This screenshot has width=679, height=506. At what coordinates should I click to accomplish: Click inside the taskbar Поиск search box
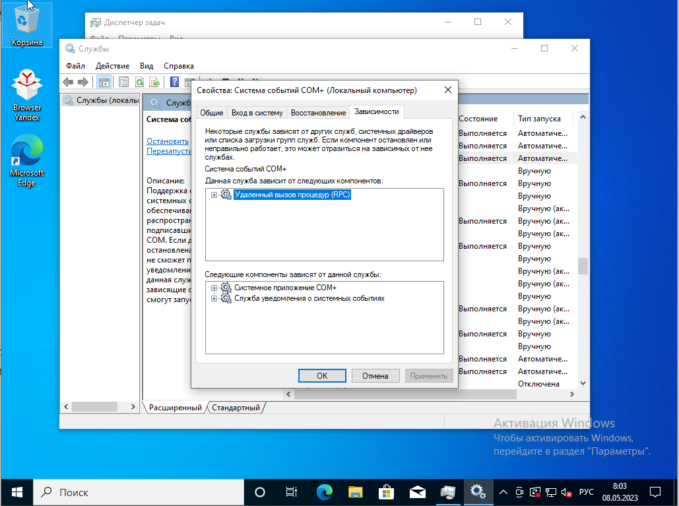point(139,492)
